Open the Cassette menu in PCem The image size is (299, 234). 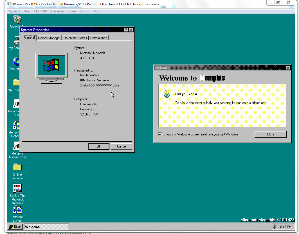click(57, 11)
